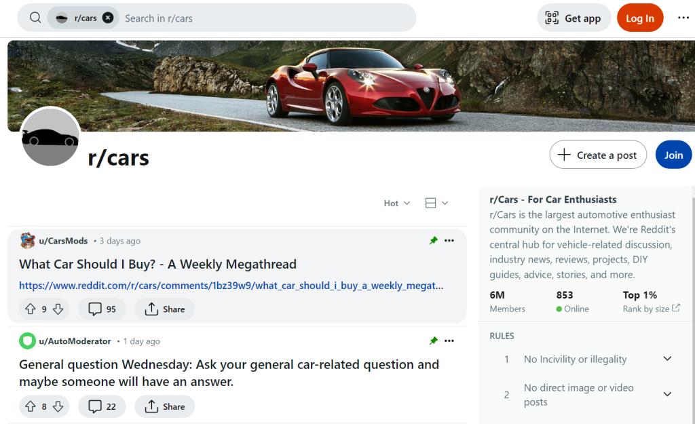Open the card view layout dropdown
Viewport: 695px width, 424px height.
click(436, 204)
